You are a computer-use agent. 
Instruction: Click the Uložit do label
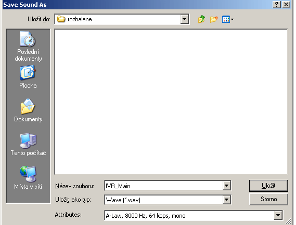coord(39,19)
